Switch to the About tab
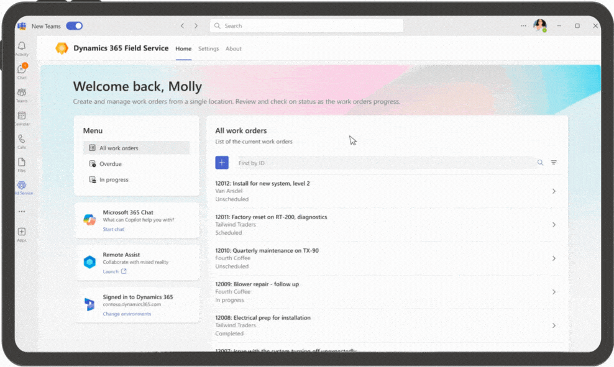The image size is (614, 367). (x=234, y=48)
